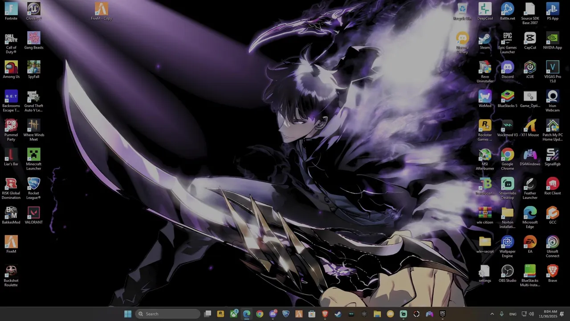
Task: Select the Buckshot Roulette icon
Action: 11,276
